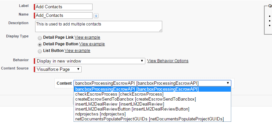Pick createEscrowSendToBancbox option

[x=135, y=99]
